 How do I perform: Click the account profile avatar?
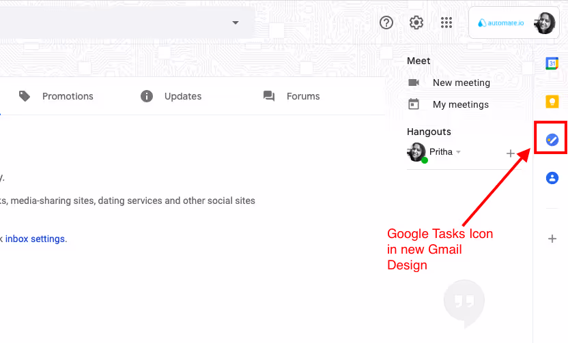pyautogui.click(x=544, y=23)
